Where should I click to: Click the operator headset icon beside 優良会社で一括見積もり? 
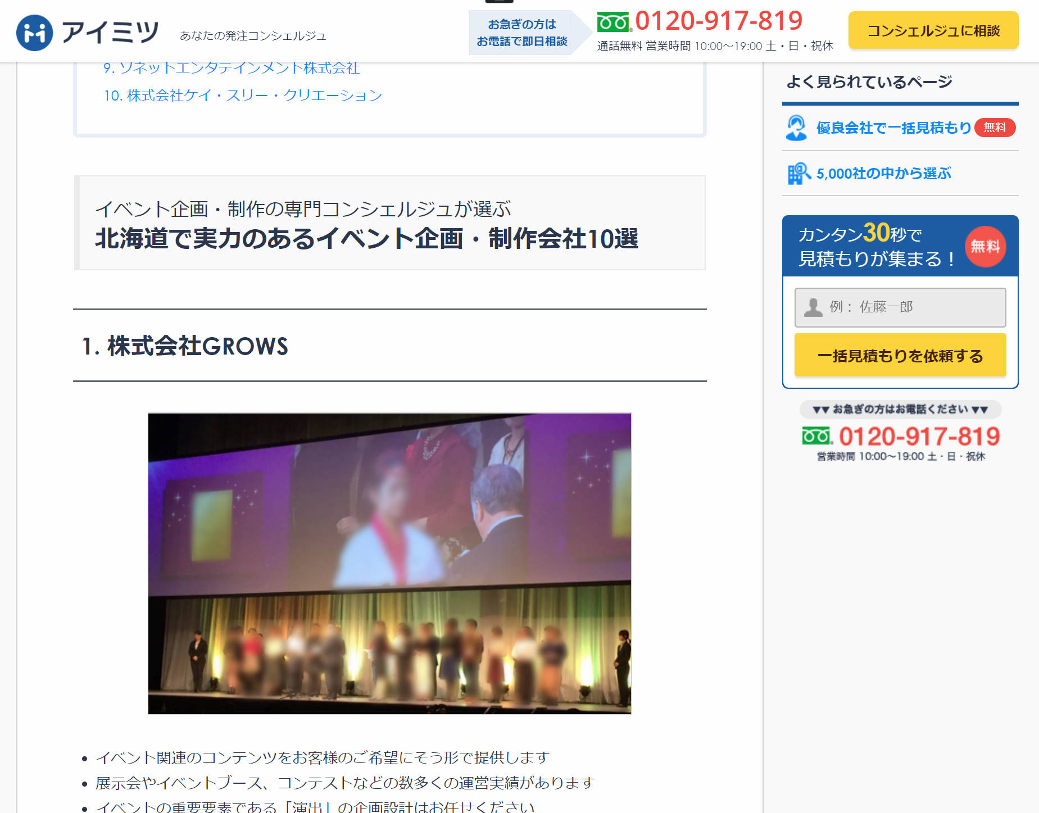(x=796, y=128)
